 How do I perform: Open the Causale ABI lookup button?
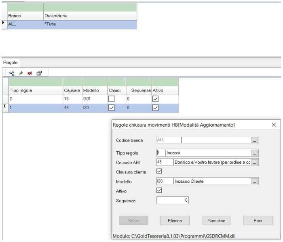pyautogui.click(x=254, y=163)
